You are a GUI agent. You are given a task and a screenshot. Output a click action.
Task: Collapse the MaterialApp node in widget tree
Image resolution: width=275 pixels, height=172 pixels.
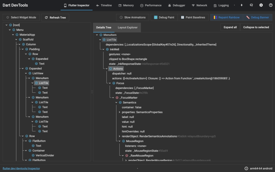tap(13, 35)
